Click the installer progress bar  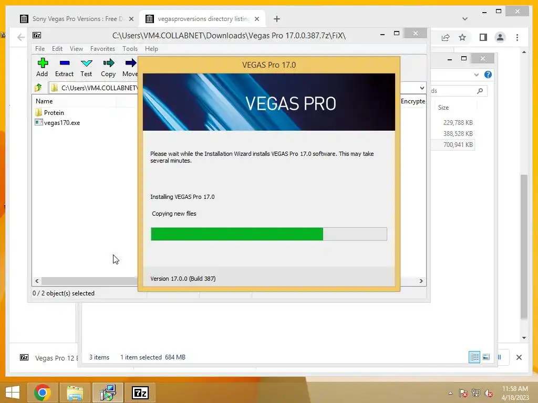pos(268,234)
